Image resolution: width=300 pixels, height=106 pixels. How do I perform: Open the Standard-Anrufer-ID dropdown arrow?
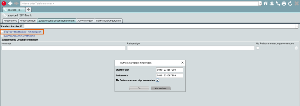point(297,26)
